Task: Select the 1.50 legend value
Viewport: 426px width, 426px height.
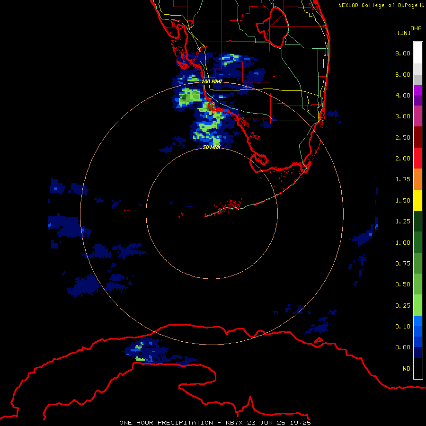Action: click(403, 201)
